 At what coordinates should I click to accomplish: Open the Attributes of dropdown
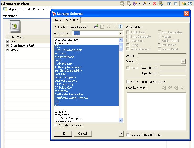click(121, 33)
